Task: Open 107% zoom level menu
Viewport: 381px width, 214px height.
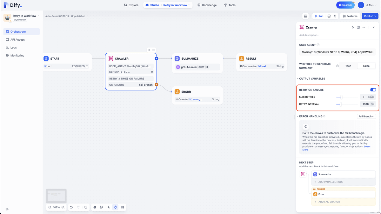Action: pos(56,207)
